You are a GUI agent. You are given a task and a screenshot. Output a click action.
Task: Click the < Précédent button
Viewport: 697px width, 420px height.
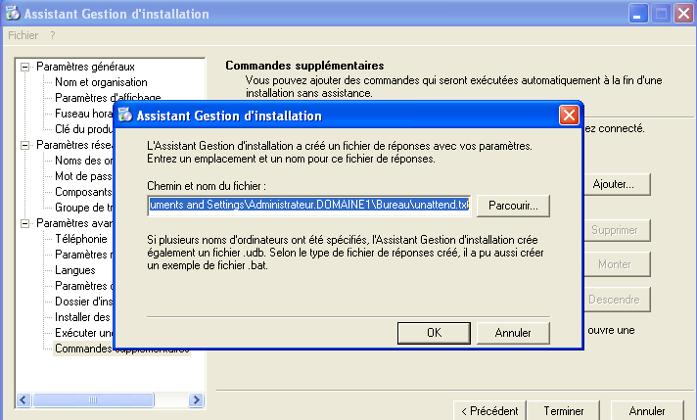[489, 411]
